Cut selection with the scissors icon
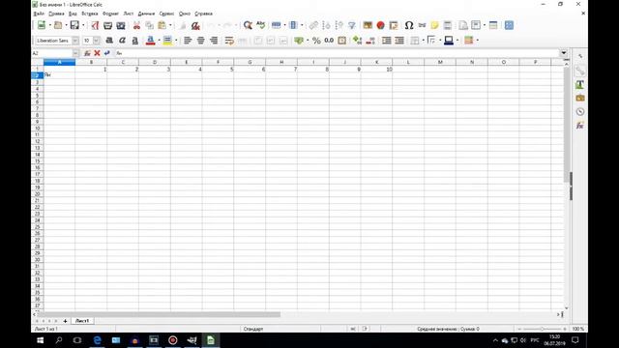Image resolution: width=619 pixels, height=348 pixels. pyautogui.click(x=136, y=26)
